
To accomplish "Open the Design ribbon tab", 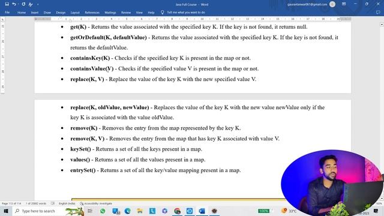I will (61, 13).
